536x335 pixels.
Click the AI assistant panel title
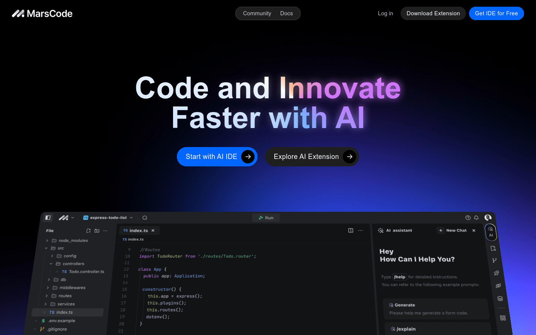point(399,231)
